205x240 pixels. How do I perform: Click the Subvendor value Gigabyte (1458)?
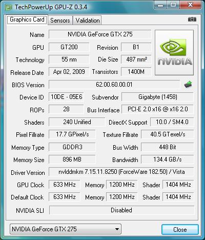click(157, 97)
